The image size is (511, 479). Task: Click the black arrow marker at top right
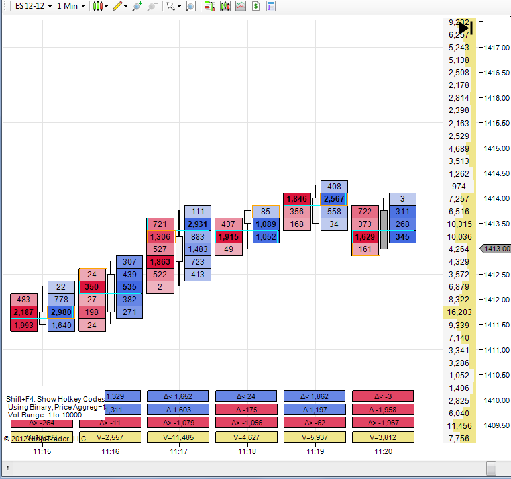[x=465, y=28]
